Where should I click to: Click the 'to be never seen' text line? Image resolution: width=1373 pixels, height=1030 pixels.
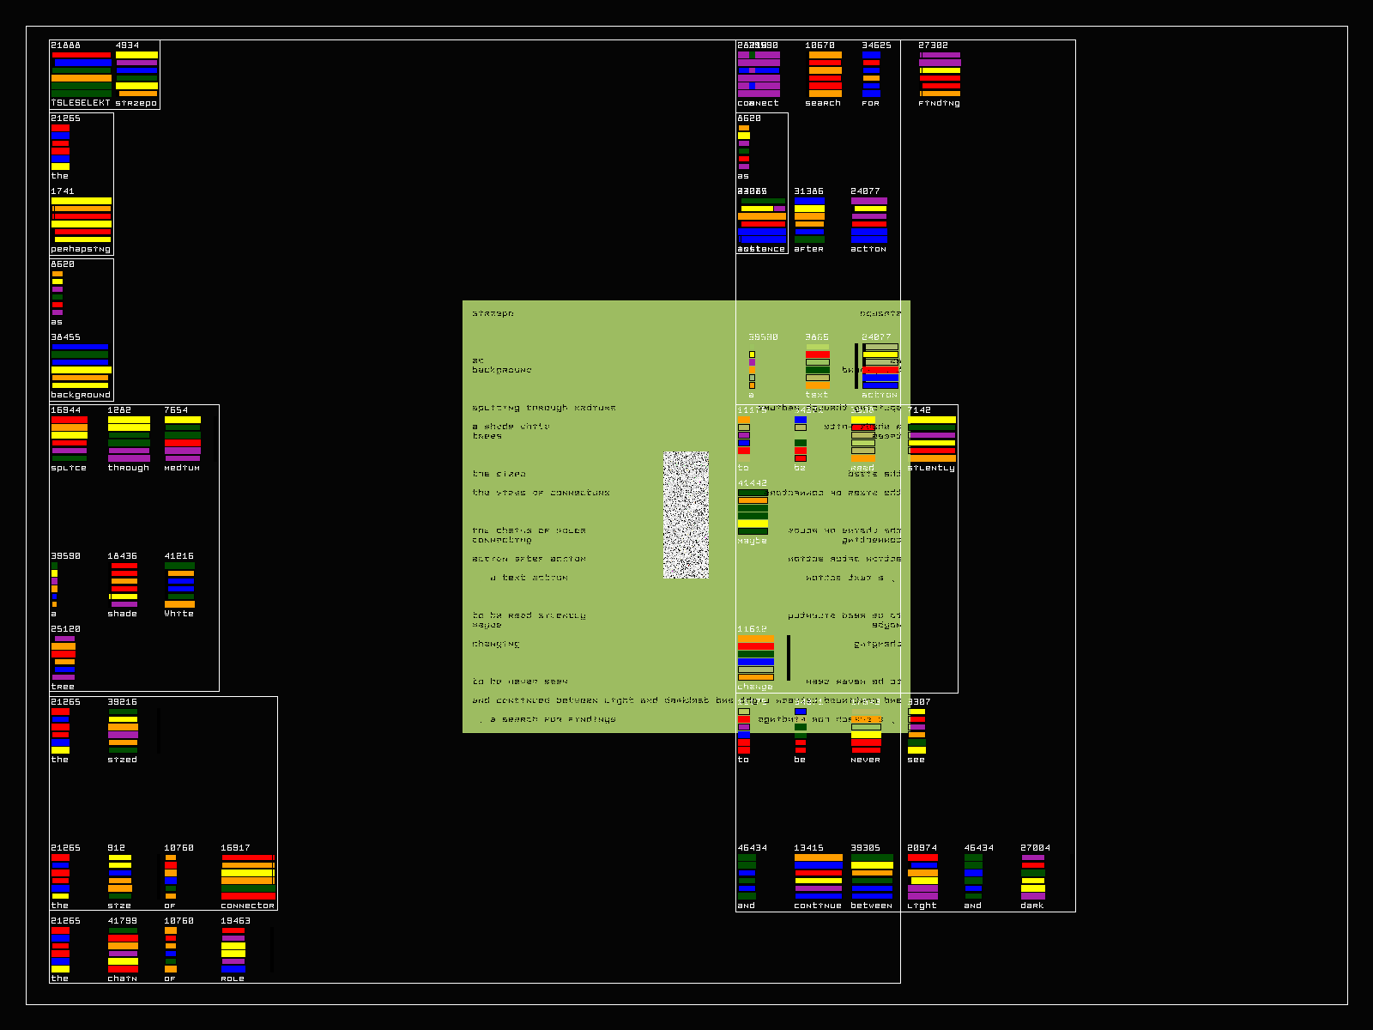click(x=519, y=682)
